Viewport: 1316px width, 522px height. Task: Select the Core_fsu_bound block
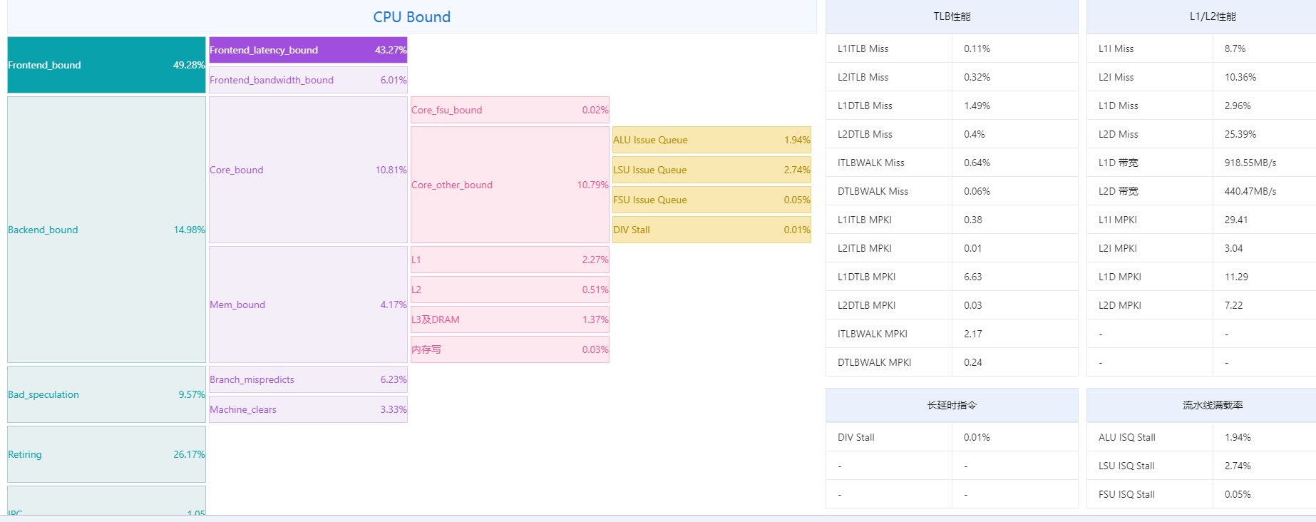510,110
